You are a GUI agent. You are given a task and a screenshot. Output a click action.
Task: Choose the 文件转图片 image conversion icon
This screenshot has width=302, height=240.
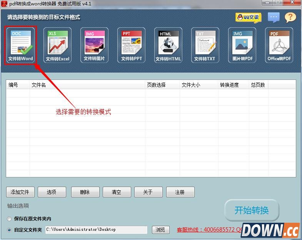[x=94, y=45]
